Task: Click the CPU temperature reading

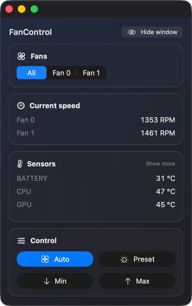Action: click(165, 192)
